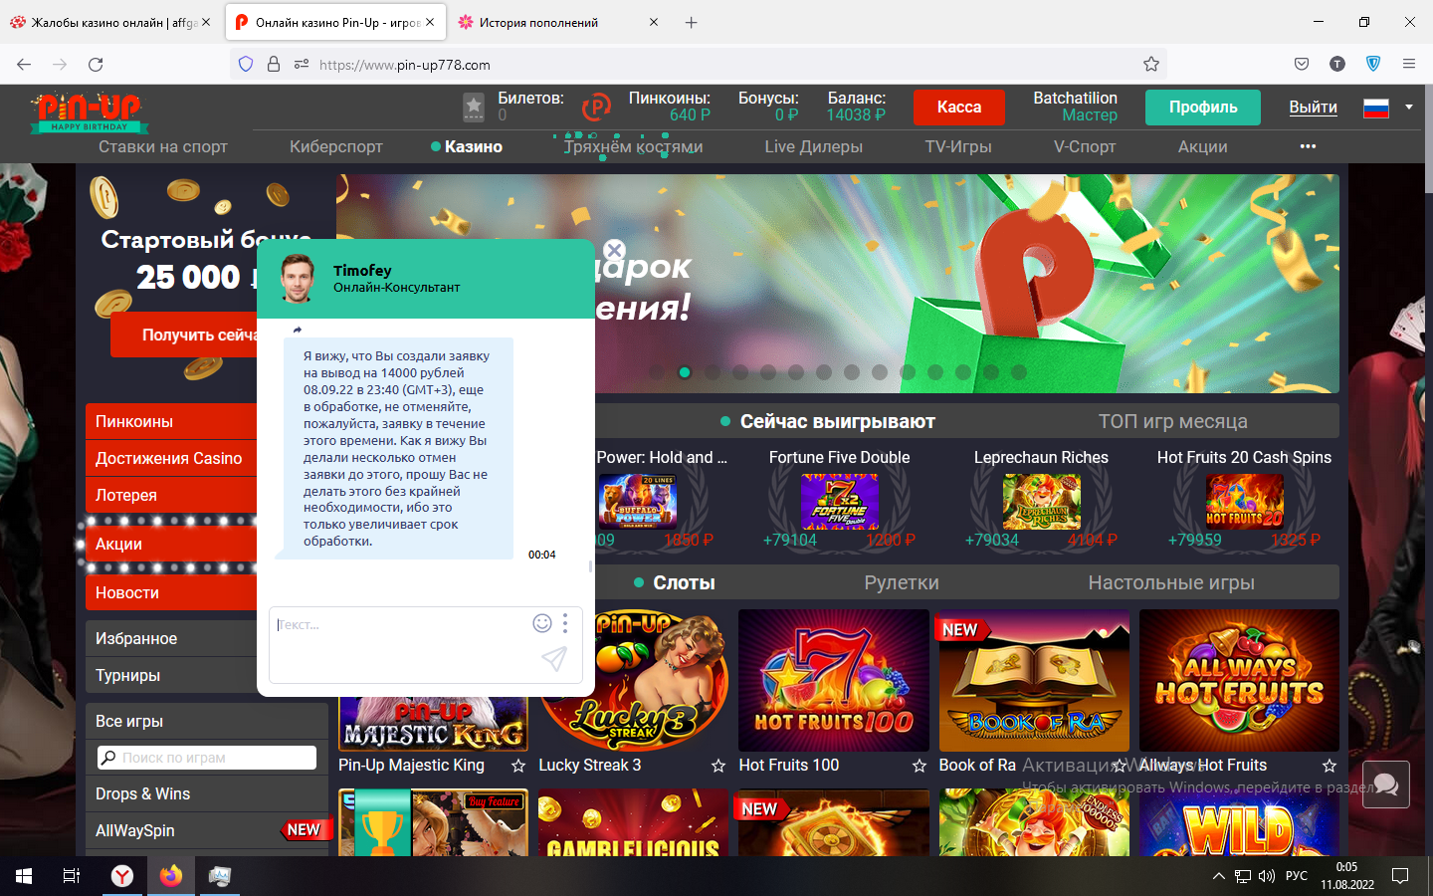Image resolution: width=1433 pixels, height=896 pixels.
Task: Open the Пинкоины sidebar item
Action: pyautogui.click(x=171, y=421)
